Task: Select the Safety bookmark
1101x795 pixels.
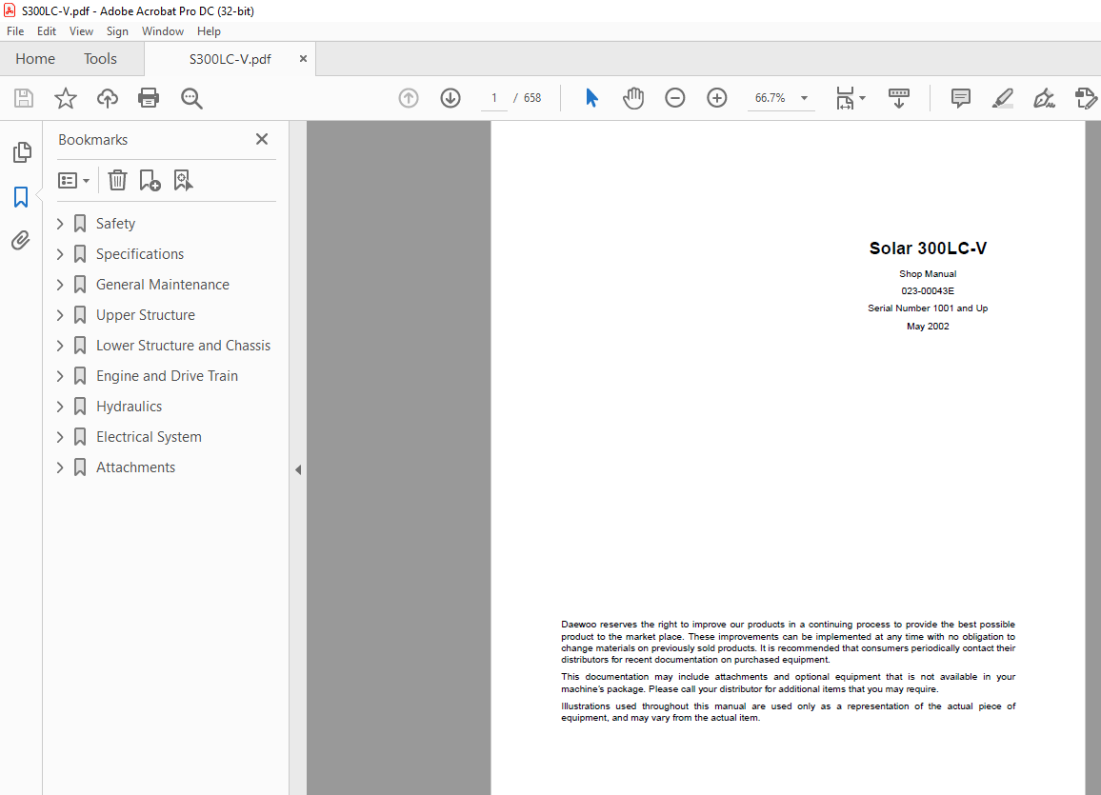Action: (116, 224)
